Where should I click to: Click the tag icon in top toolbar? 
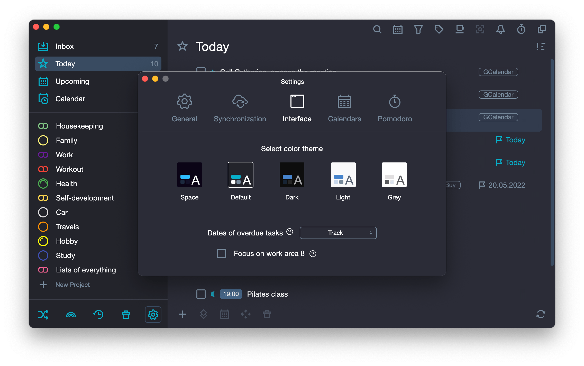tap(439, 30)
